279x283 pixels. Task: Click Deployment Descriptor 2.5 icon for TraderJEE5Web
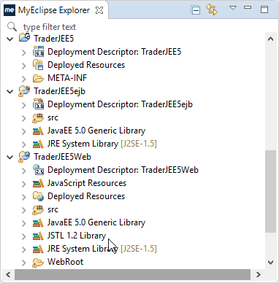pos(38,170)
